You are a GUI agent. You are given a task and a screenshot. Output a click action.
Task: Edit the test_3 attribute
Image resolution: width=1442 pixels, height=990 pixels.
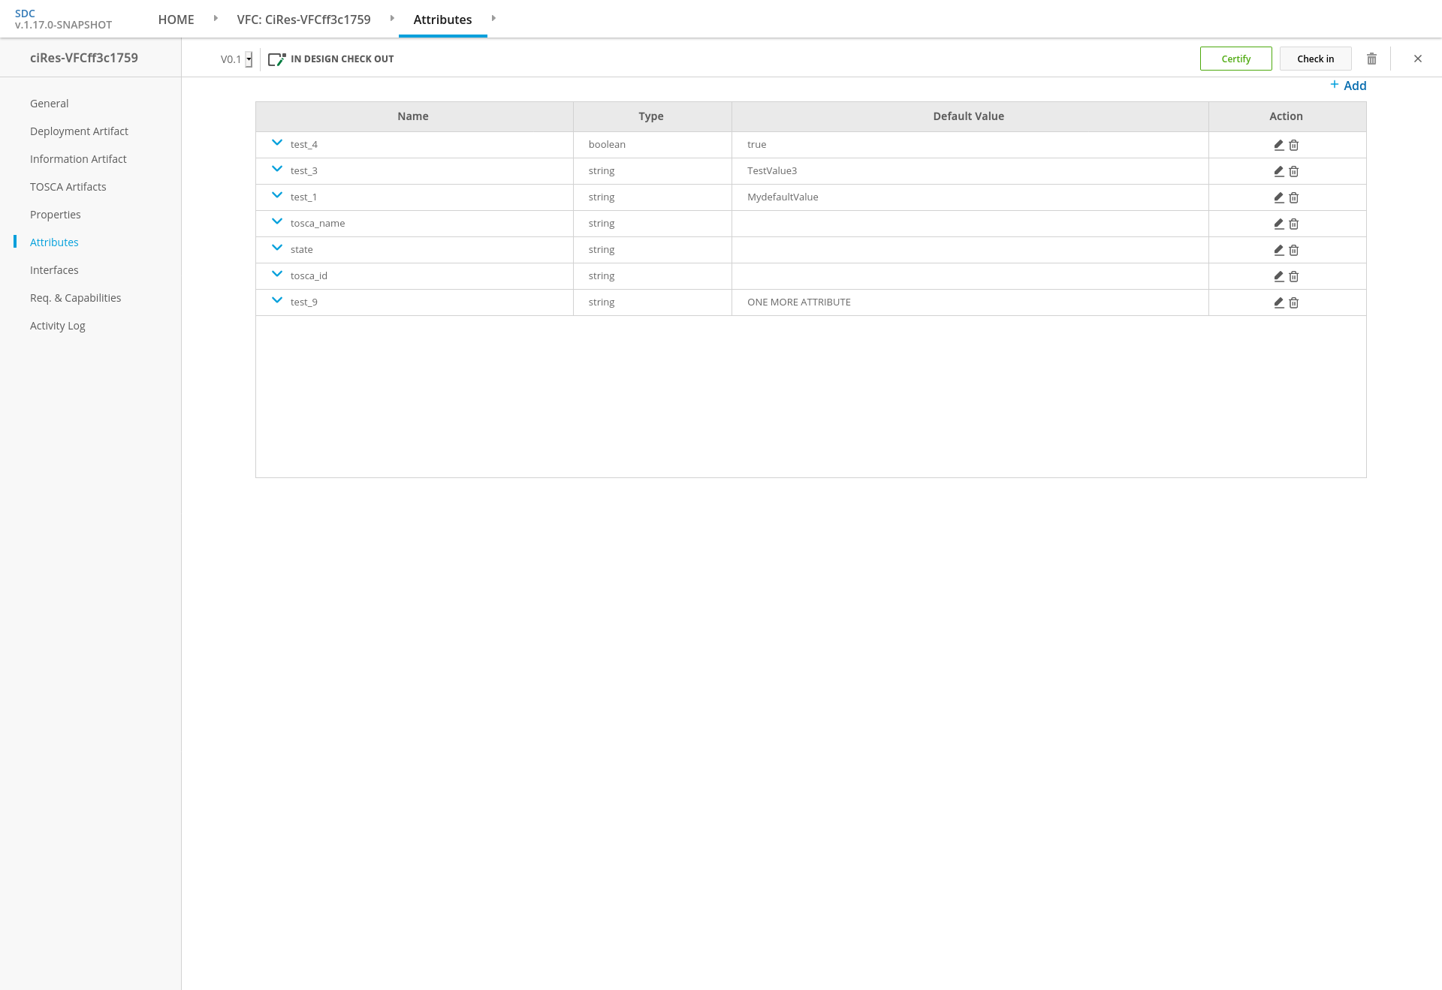pyautogui.click(x=1278, y=171)
